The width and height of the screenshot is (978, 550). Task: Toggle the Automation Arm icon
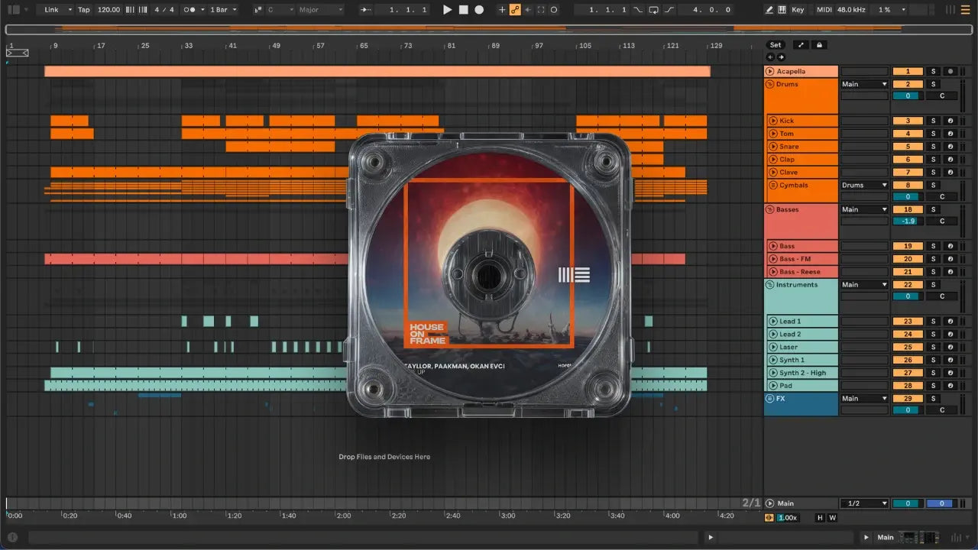[515, 10]
